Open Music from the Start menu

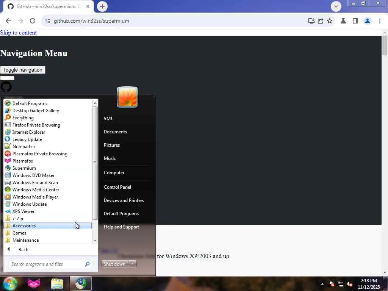point(110,158)
